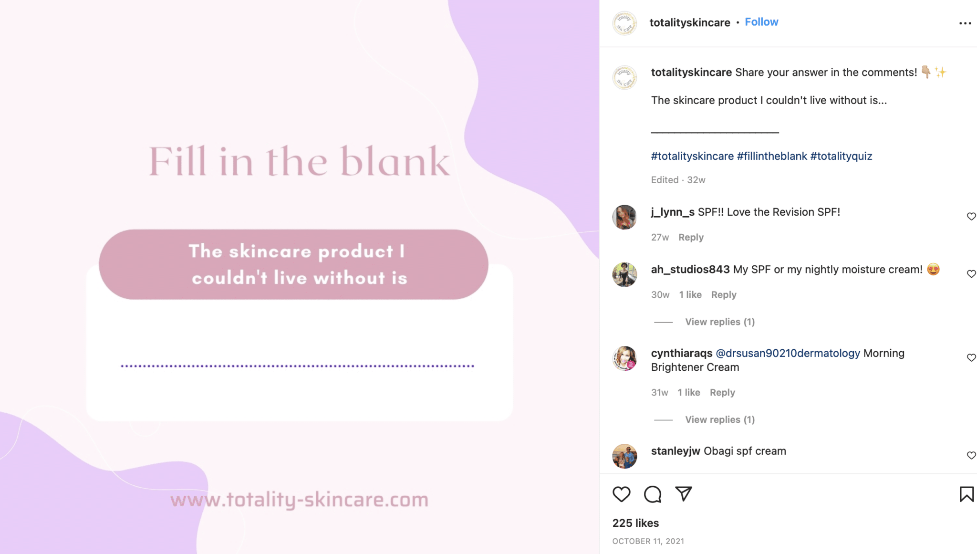Open j_lynn_s profile picture
This screenshot has width=977, height=554.
click(625, 217)
